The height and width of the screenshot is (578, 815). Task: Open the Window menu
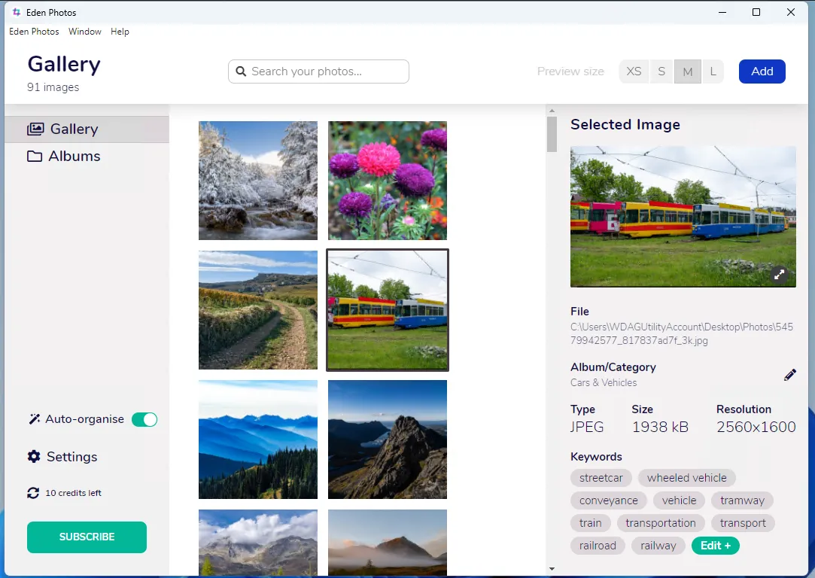click(x=85, y=32)
